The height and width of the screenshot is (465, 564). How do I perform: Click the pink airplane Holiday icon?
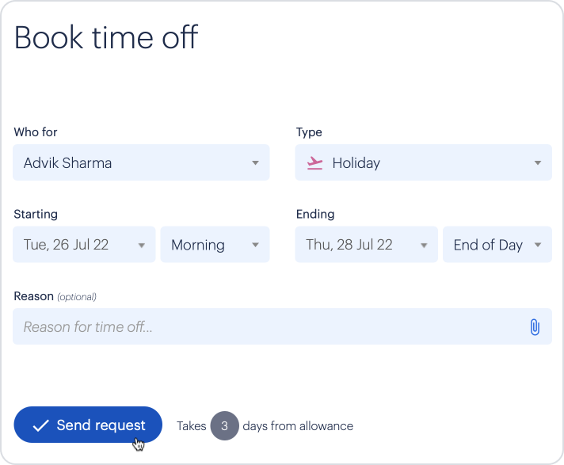coord(315,163)
